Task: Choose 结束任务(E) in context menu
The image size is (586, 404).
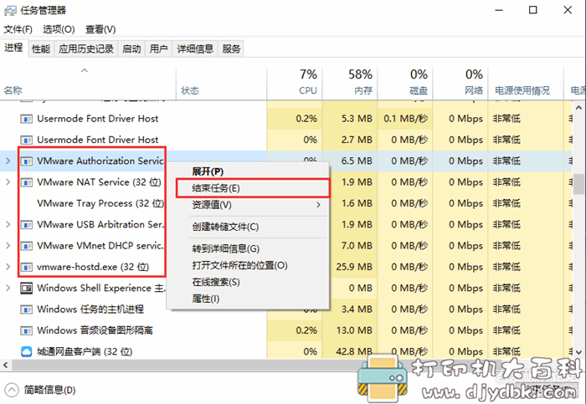Action: click(253, 188)
